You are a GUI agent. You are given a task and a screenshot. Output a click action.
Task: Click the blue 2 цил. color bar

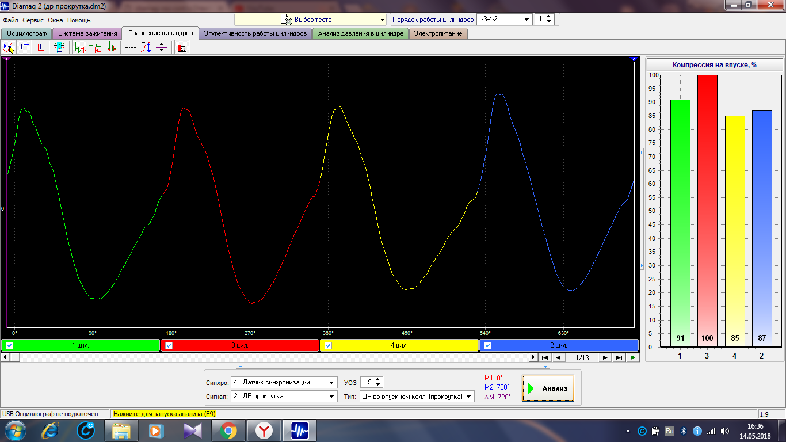click(x=559, y=345)
